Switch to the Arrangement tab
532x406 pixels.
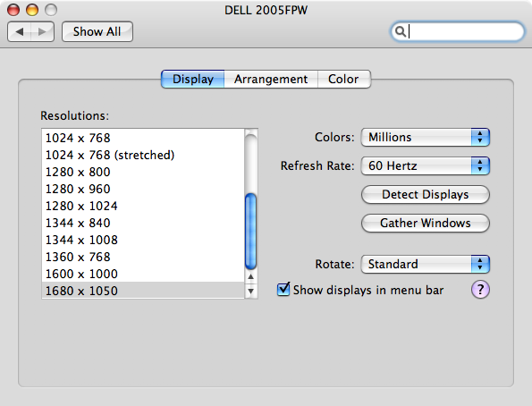271,79
